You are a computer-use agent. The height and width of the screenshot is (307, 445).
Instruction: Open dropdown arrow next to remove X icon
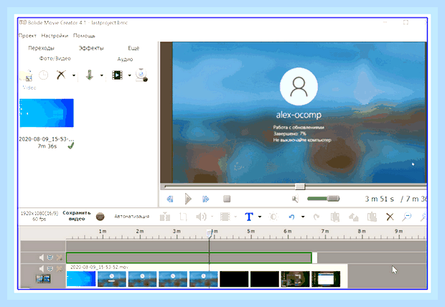[x=74, y=75]
